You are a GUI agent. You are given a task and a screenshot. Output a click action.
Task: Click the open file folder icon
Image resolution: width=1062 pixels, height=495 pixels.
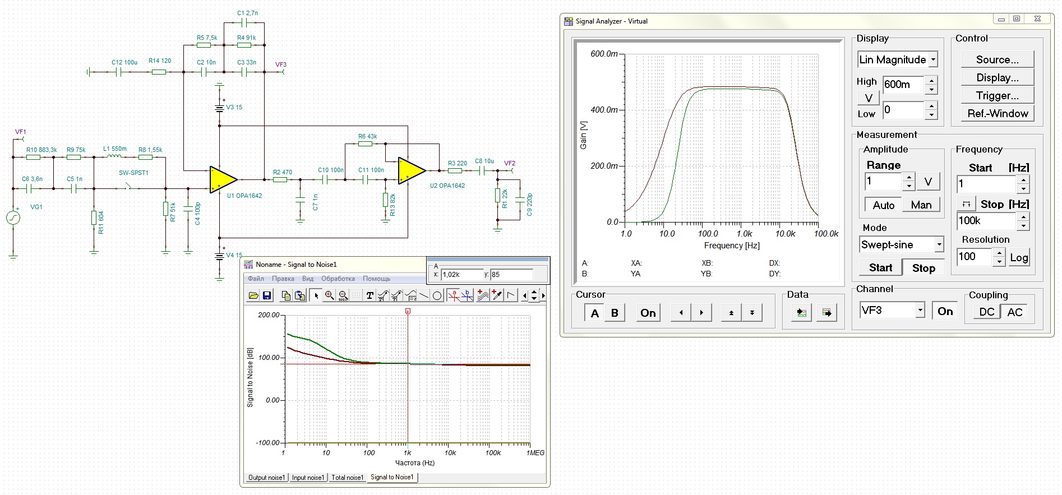253,295
